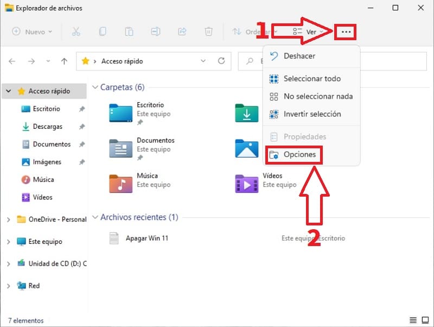
Task: Click into the search box
Action: pos(332,61)
